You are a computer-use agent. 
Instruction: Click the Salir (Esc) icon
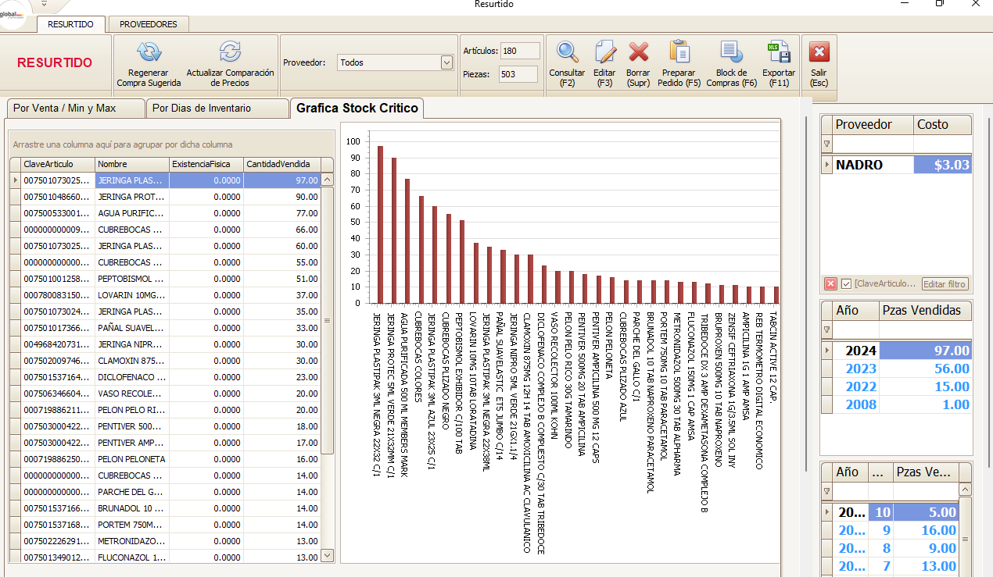click(819, 52)
